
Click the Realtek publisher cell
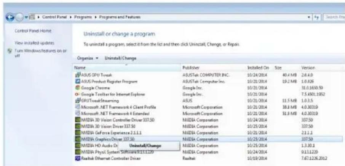pyautogui.click(x=189, y=158)
